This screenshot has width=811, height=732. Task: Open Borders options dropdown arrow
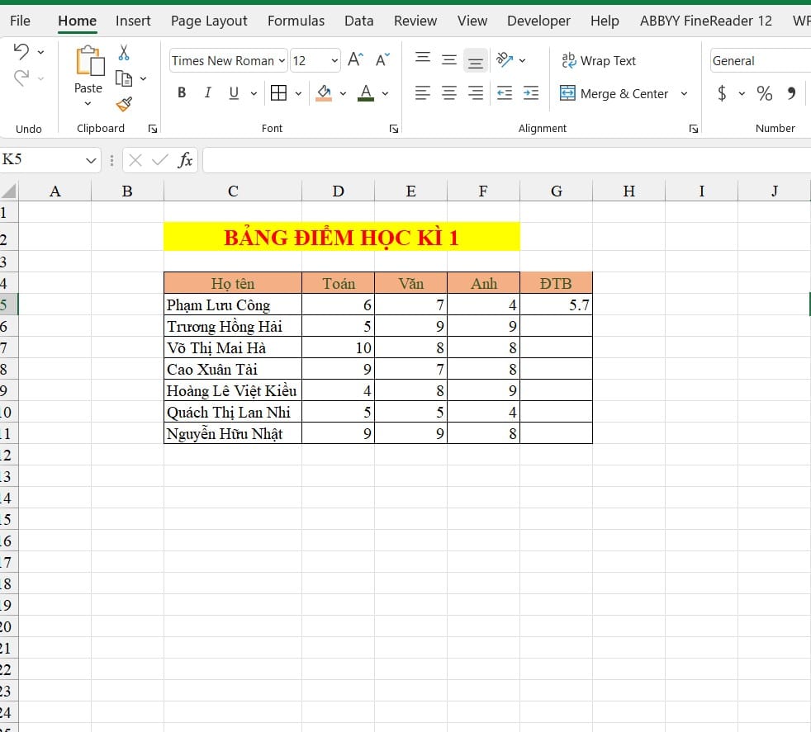click(x=298, y=93)
